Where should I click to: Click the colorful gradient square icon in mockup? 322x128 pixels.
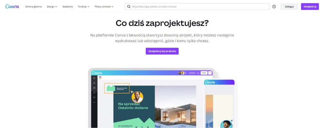(x=100, y=77)
